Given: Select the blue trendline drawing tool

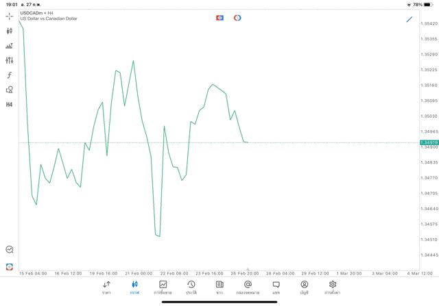Looking at the screenshot, I should 410,19.
